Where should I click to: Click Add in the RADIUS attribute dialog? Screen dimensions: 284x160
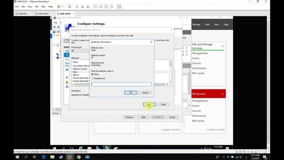149,104
